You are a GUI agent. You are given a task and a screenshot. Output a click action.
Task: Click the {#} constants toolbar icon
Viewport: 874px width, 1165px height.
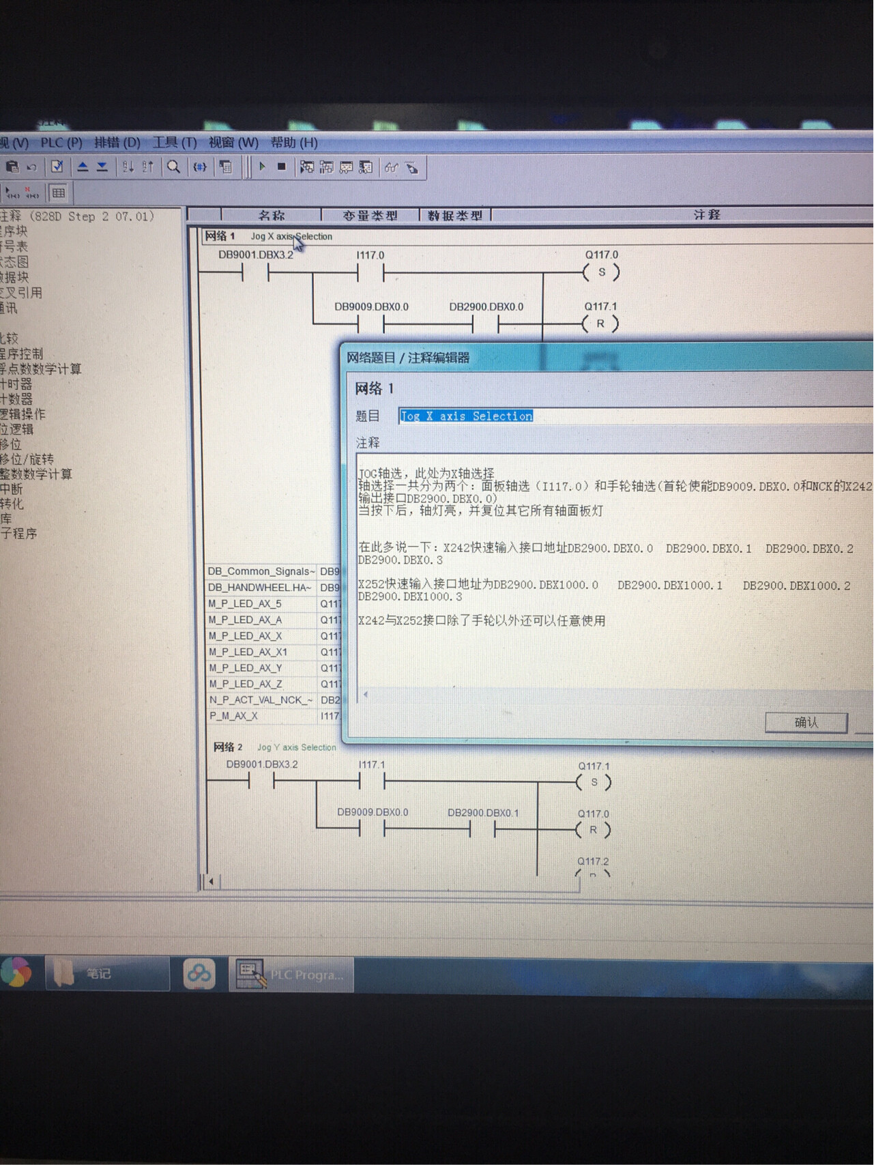[199, 167]
